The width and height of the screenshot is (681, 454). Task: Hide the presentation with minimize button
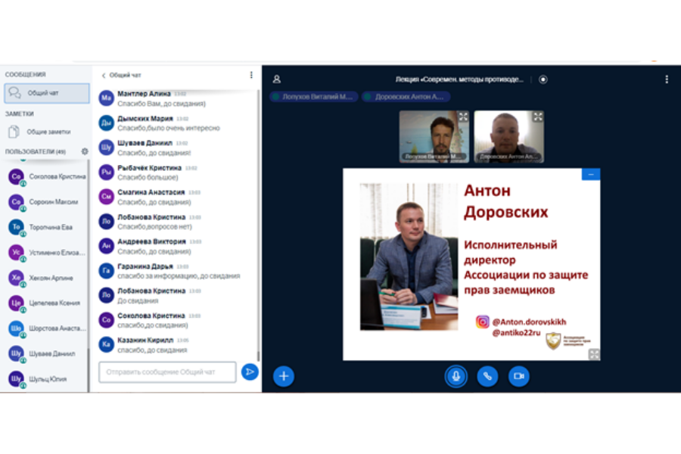click(591, 174)
